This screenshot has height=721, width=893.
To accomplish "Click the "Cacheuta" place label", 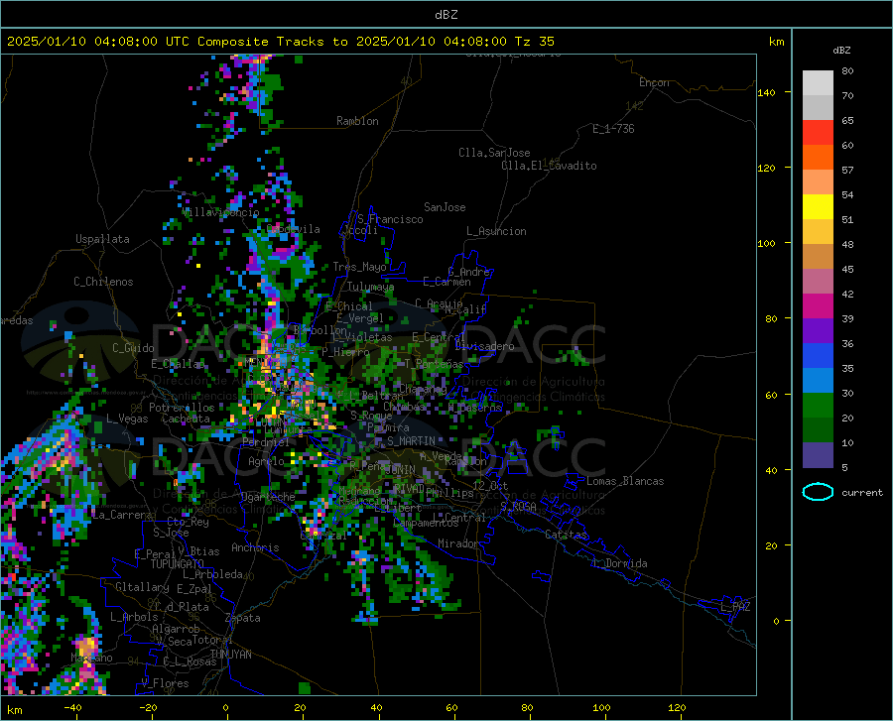I will click(x=186, y=419).
